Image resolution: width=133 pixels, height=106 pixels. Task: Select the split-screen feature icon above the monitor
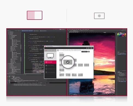pyautogui.click(x=35, y=15)
